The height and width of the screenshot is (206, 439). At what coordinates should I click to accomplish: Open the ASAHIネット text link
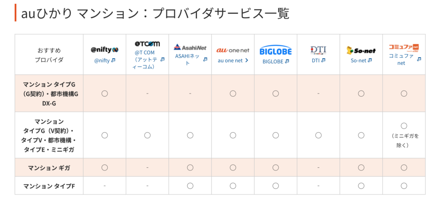pyautogui.click(x=188, y=60)
